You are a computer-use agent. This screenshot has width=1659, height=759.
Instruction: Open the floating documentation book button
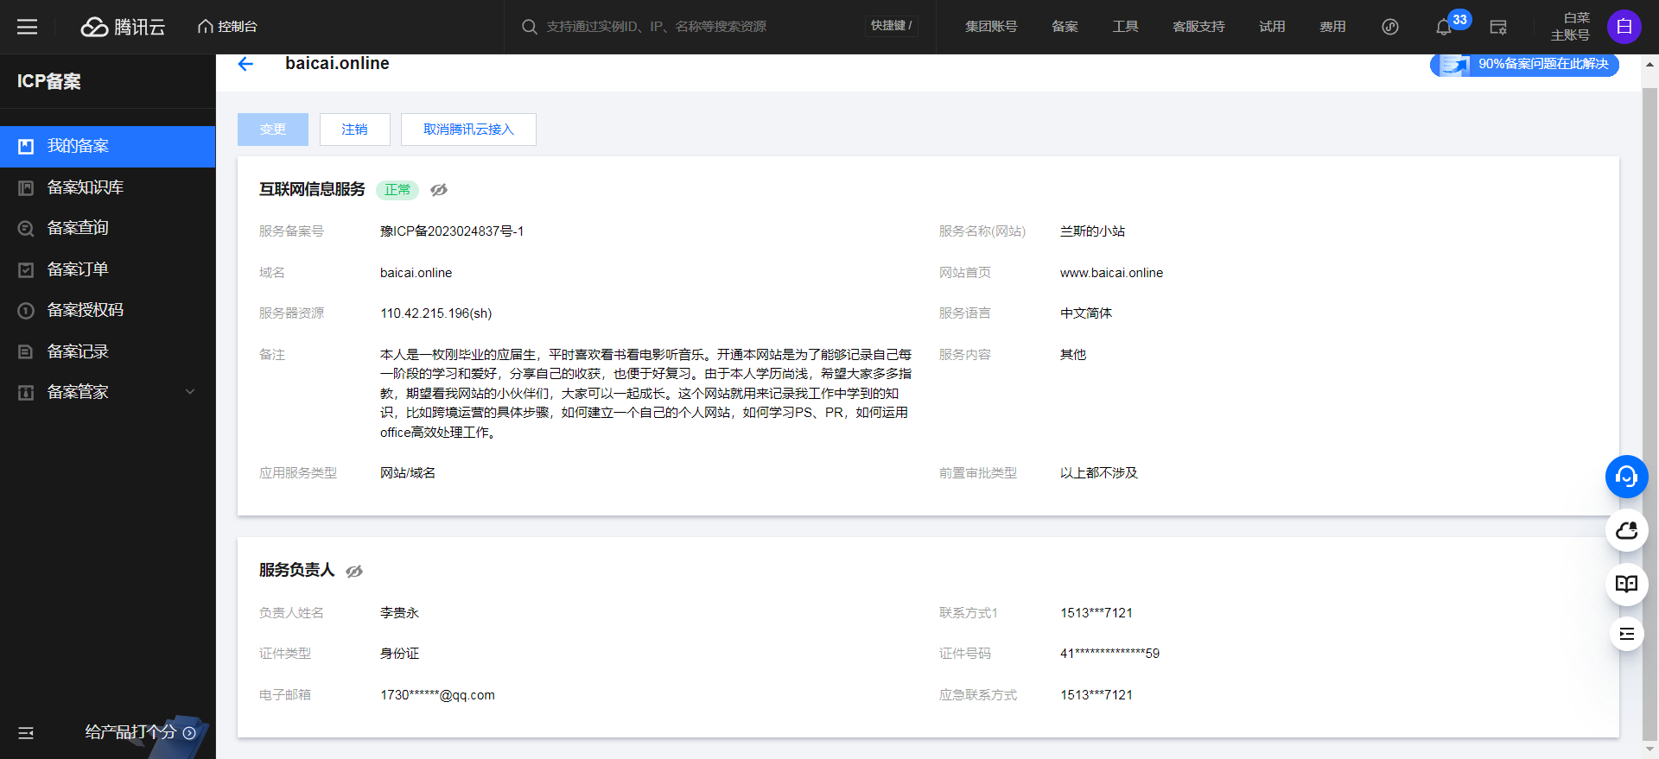1626,584
